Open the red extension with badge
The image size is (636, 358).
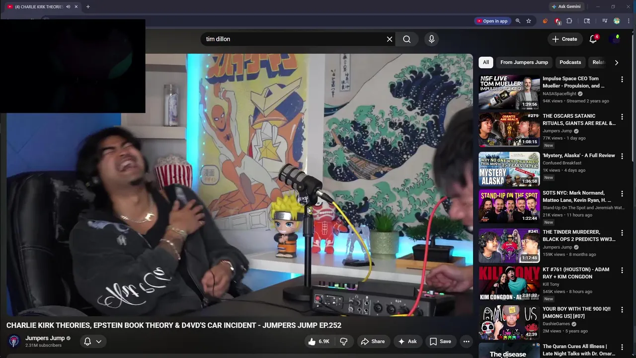(557, 21)
